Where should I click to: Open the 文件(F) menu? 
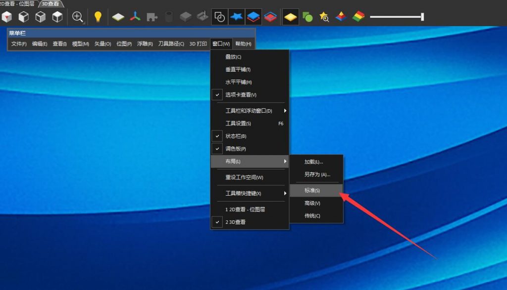coord(19,44)
